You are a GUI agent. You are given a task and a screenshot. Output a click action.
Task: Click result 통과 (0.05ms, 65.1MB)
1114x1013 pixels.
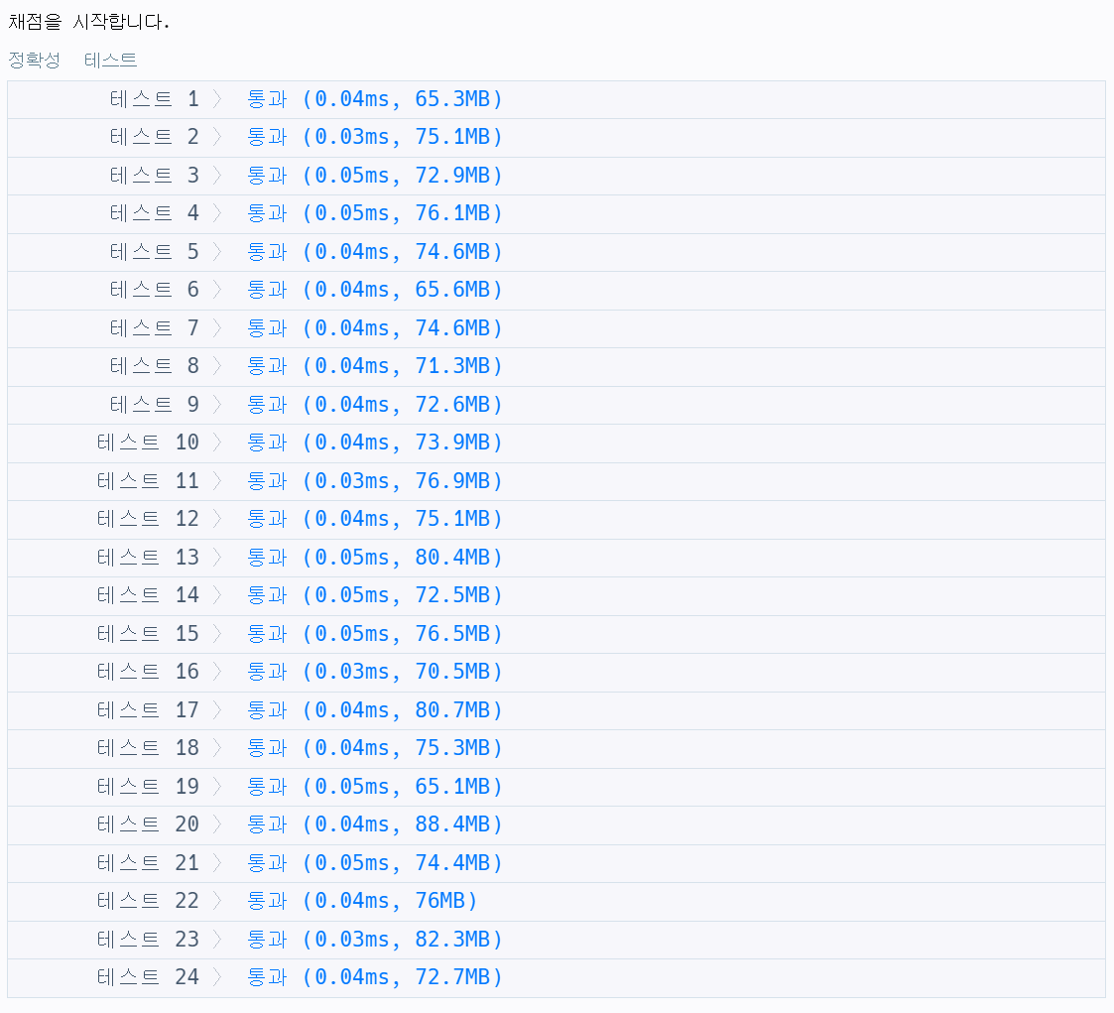(374, 787)
